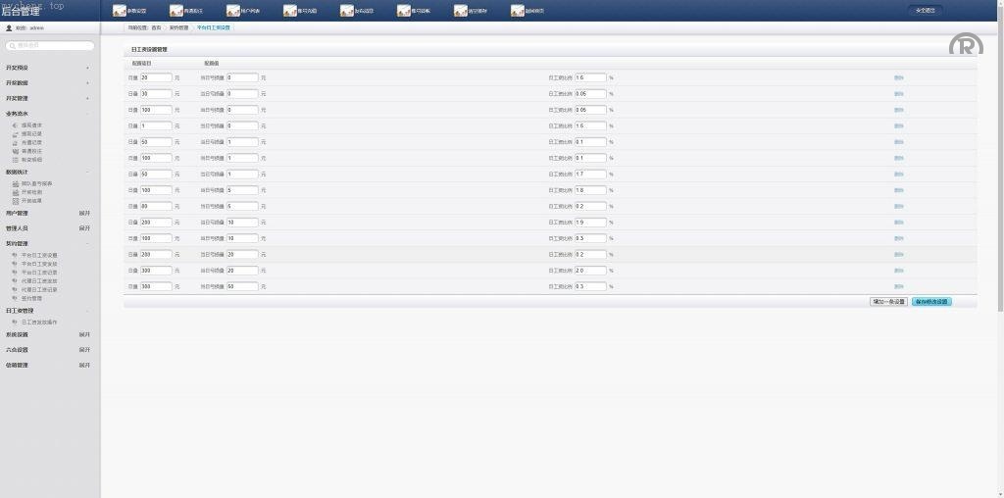
Task: Expand the 系统设置 sidebar section
Action: click(x=84, y=334)
